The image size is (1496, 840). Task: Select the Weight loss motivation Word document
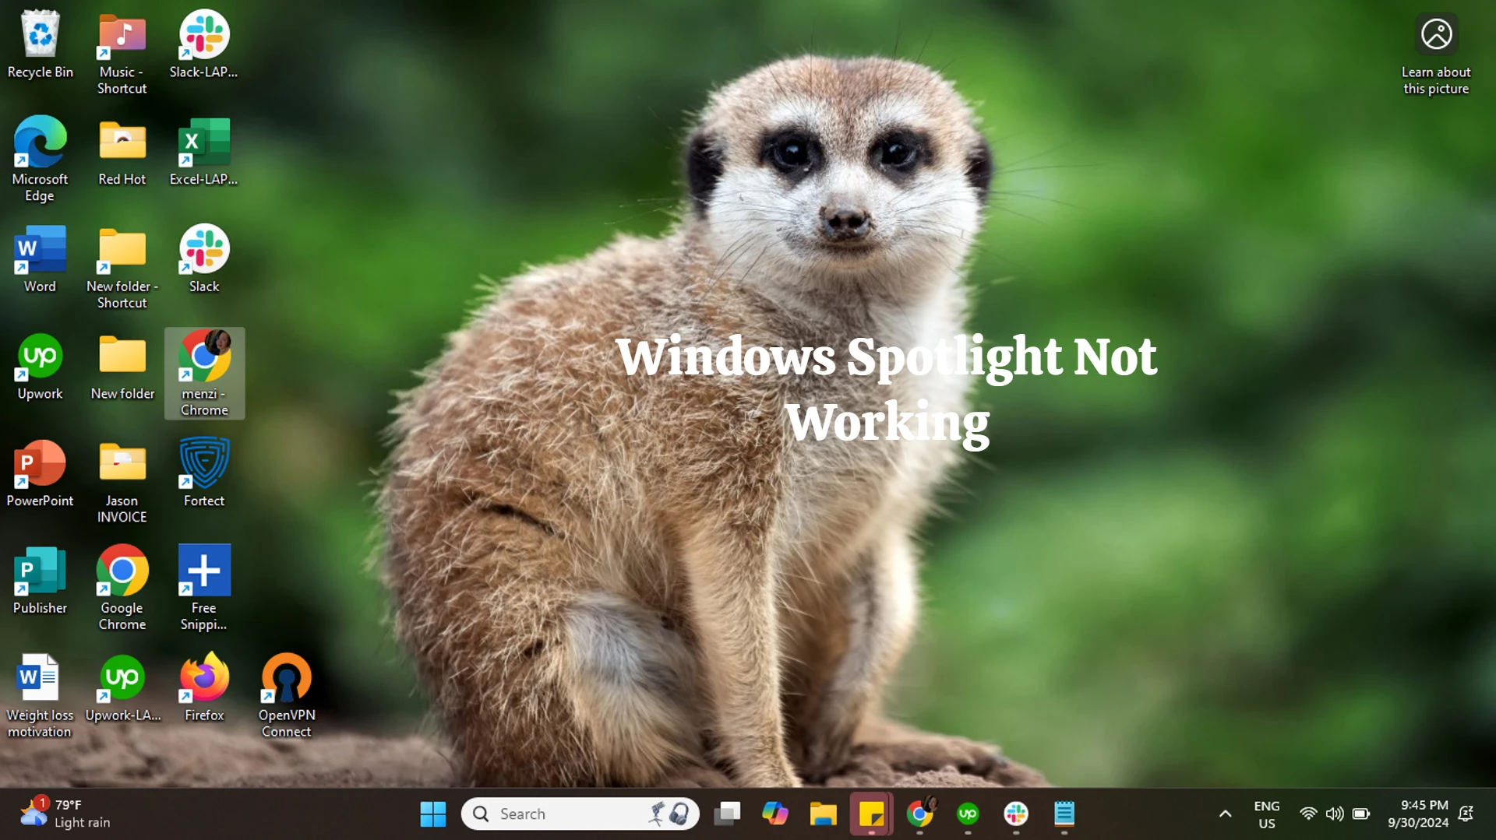click(40, 695)
